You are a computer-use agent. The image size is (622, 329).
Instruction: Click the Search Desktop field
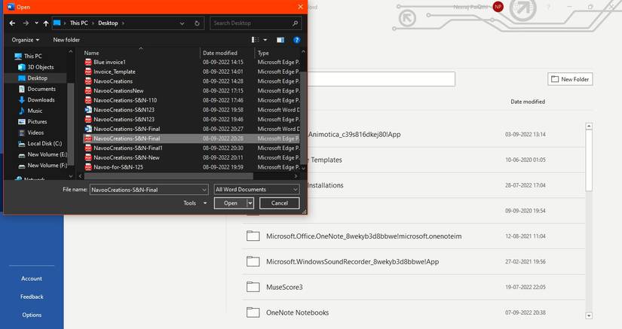point(256,23)
